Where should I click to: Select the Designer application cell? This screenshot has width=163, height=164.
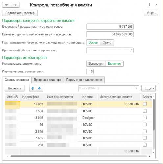coord(89,118)
